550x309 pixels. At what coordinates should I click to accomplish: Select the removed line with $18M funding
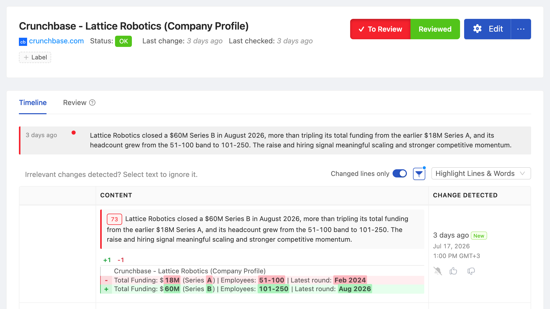tap(262, 280)
